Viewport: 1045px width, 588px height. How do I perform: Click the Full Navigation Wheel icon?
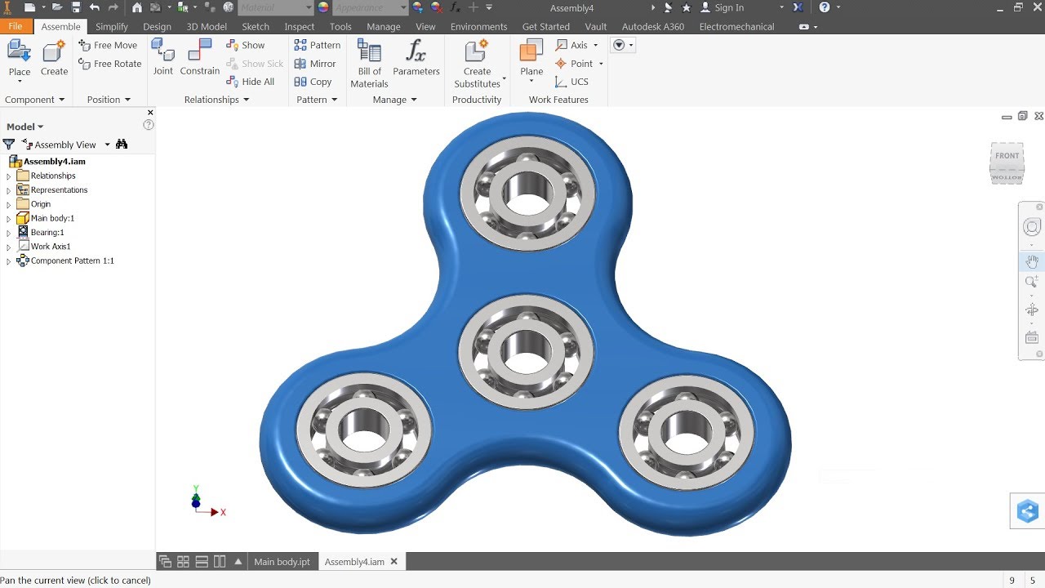pos(1032,227)
